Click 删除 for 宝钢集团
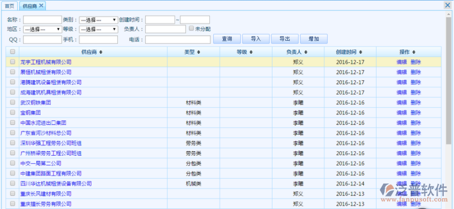 tap(415, 113)
